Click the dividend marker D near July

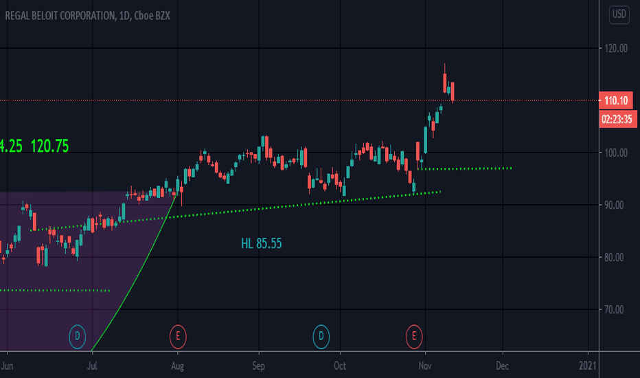77,336
